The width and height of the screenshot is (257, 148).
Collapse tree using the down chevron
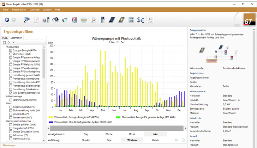click(13, 42)
